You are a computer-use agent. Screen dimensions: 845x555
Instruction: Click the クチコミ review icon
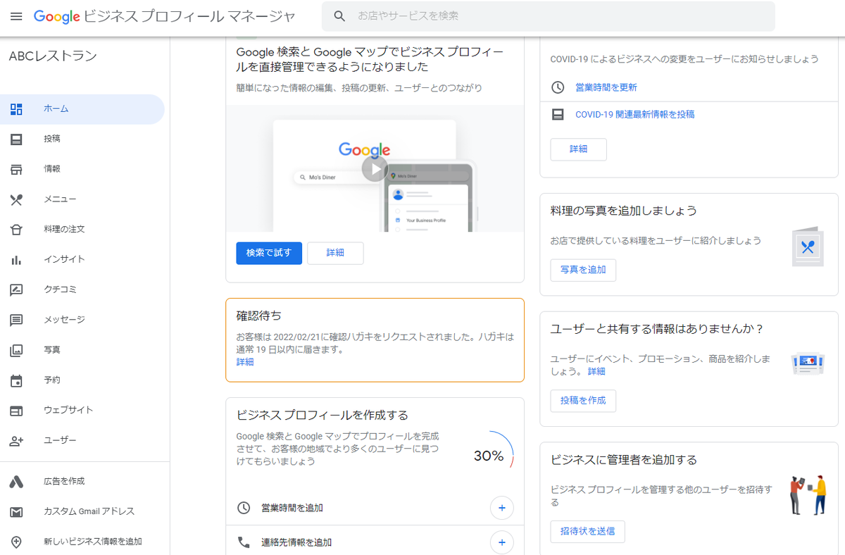(x=16, y=289)
